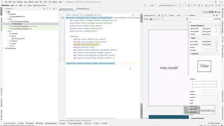The height and width of the screenshot is (126, 224).
Task: Run the app with the green play button
Action: click(180, 5)
